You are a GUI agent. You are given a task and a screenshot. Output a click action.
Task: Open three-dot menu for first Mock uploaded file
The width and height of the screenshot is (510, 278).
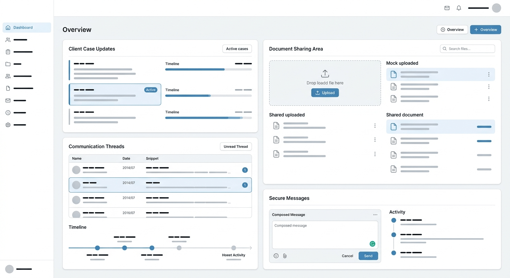(x=489, y=75)
